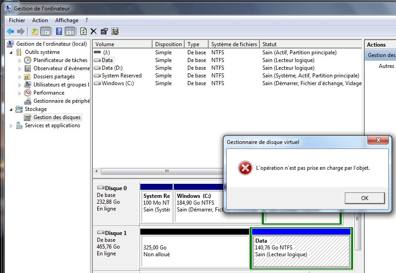Expand the Planificateur de tâches node
Screen dimensions: 396x273
point(20,60)
